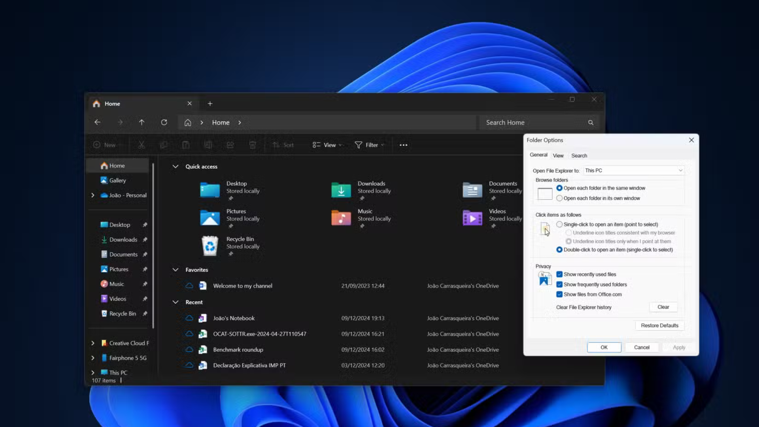Click the See more ellipsis in the toolbar
Viewport: 759px width, 427px height.
pyautogui.click(x=403, y=145)
